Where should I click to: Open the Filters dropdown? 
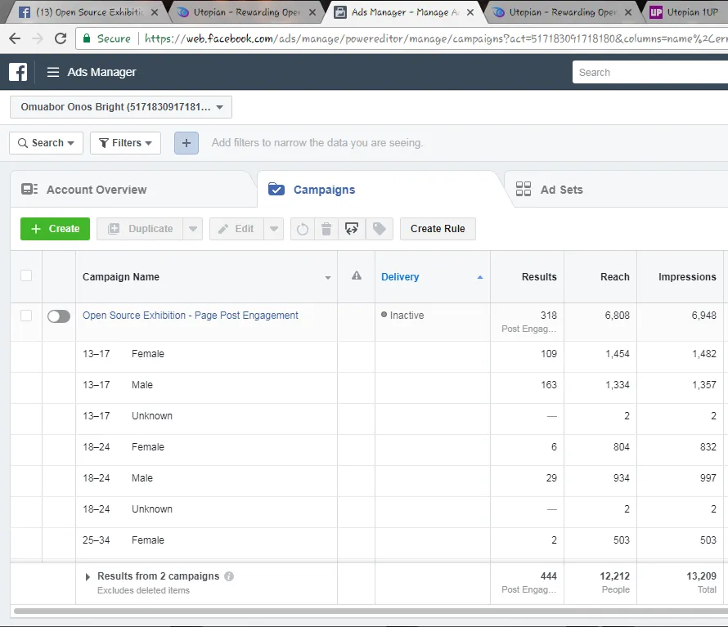pyautogui.click(x=125, y=143)
